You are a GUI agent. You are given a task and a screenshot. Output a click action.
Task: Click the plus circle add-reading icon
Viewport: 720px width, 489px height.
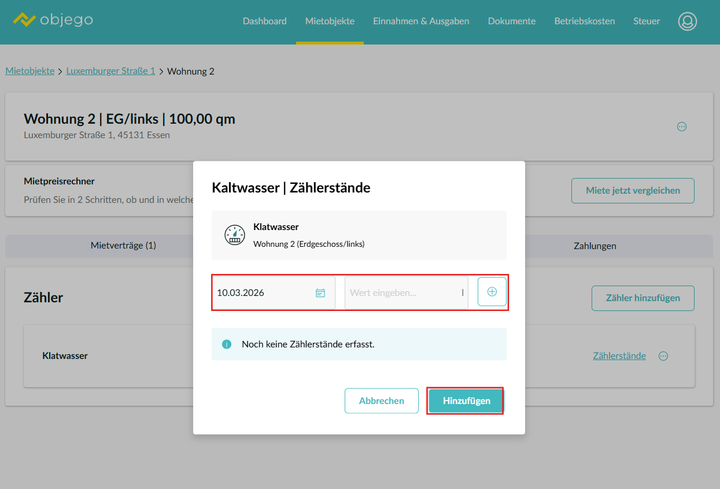coord(492,292)
